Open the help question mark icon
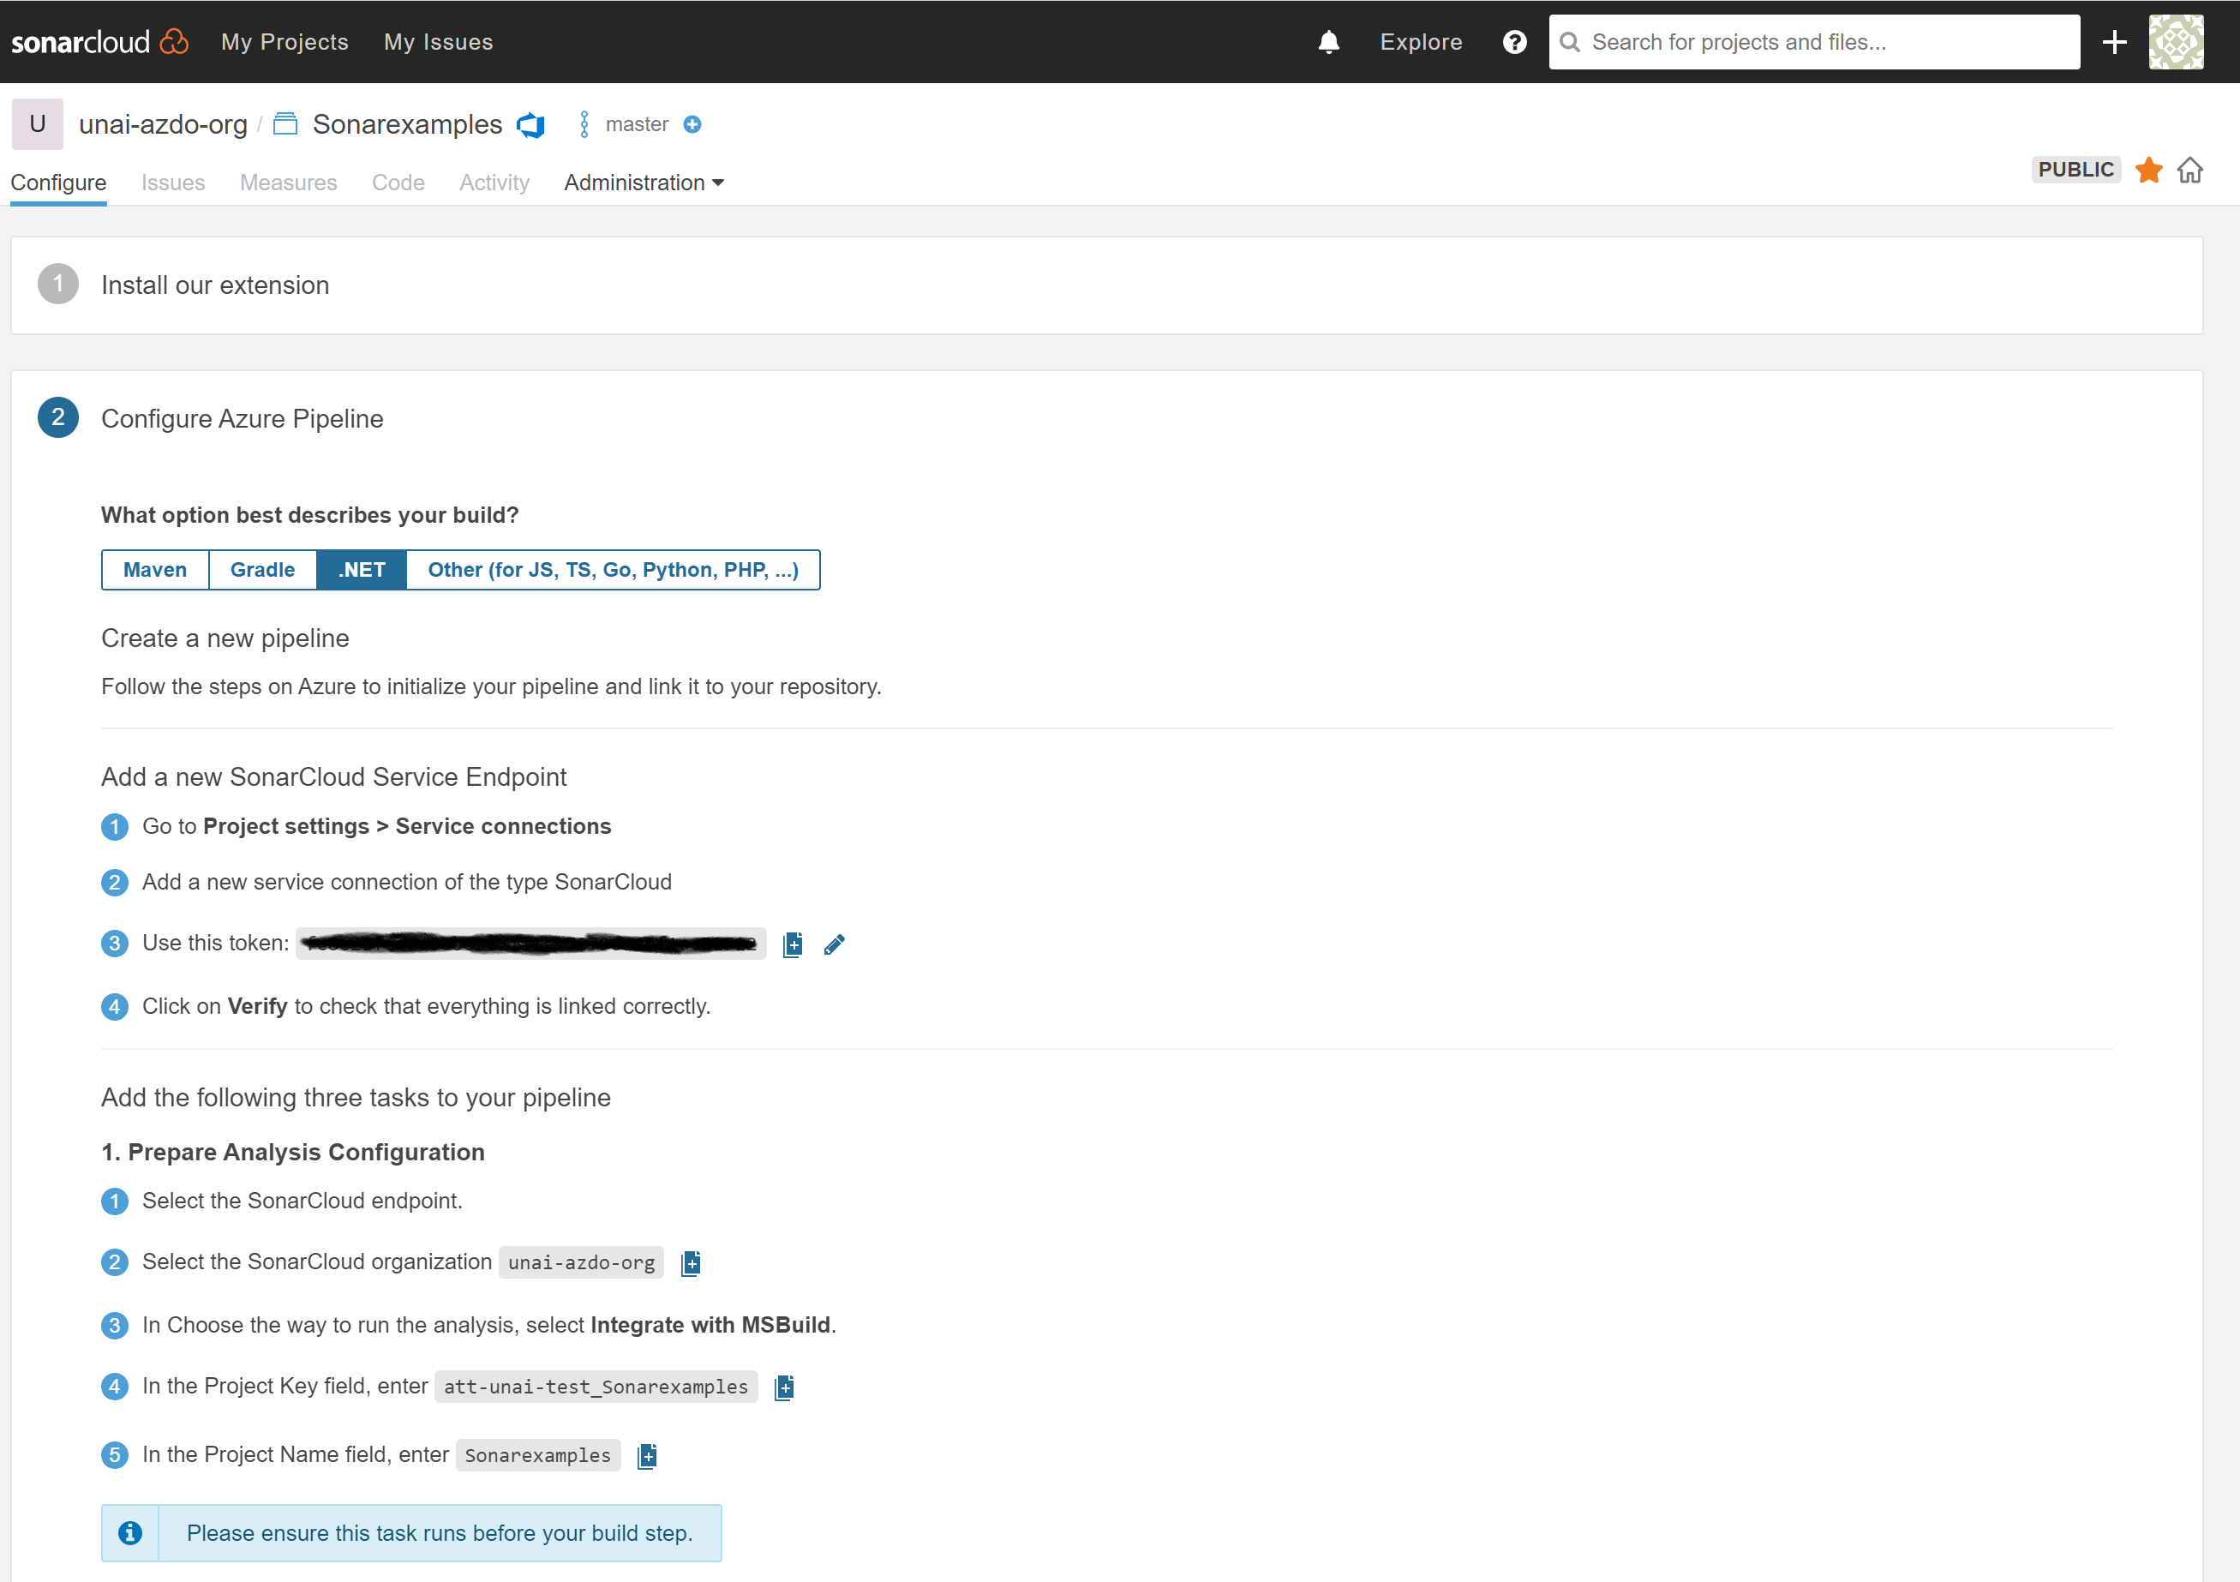This screenshot has height=1582, width=2240. (x=1514, y=42)
